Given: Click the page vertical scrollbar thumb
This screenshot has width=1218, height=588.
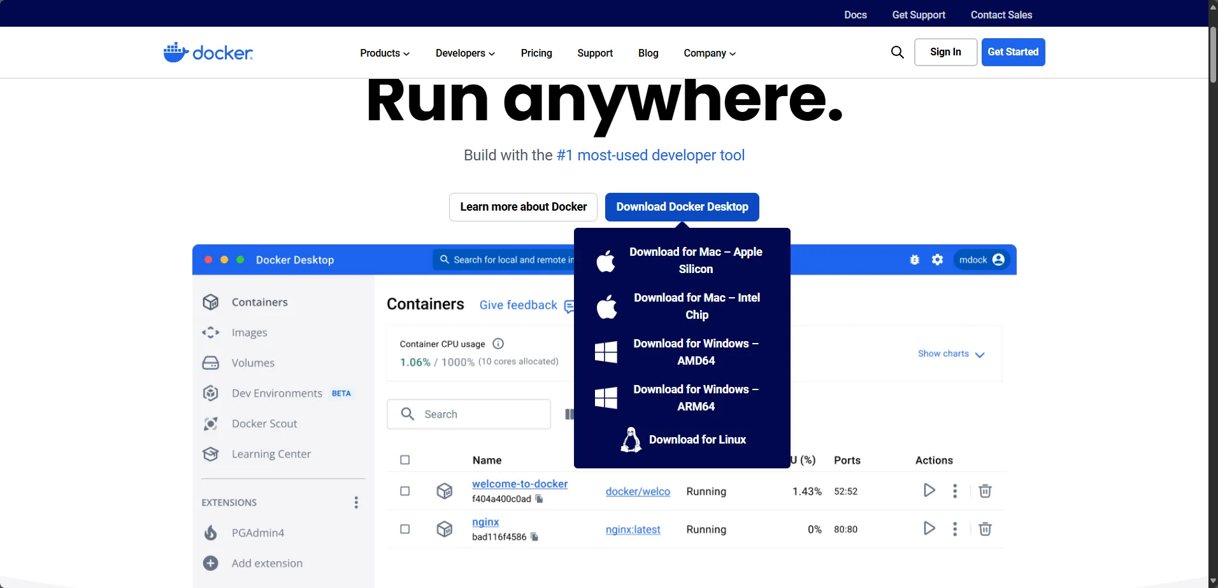Looking at the screenshot, I should click(x=1213, y=55).
